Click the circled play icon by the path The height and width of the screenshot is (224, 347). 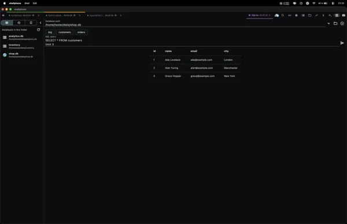342,24
